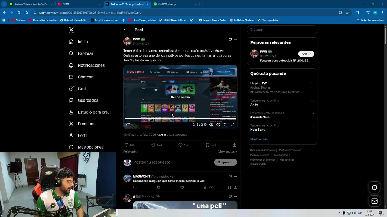
Task: Click the Responder button
Action: point(226,162)
